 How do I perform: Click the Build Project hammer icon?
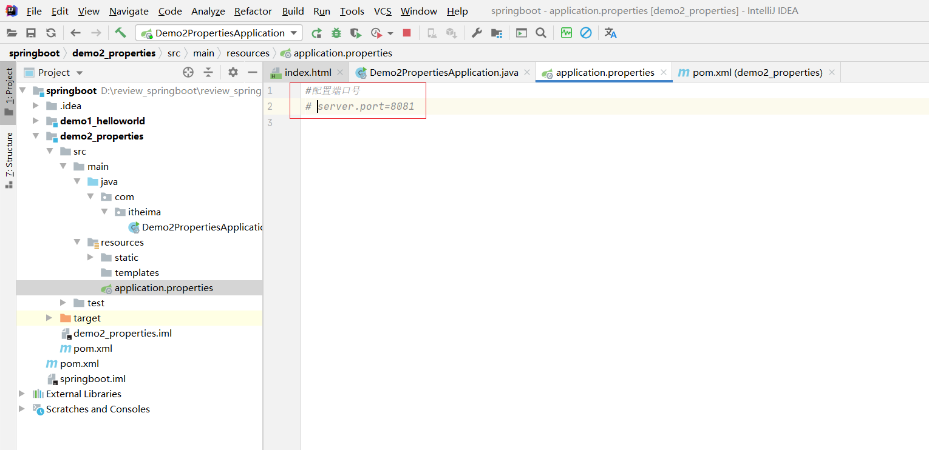(120, 33)
